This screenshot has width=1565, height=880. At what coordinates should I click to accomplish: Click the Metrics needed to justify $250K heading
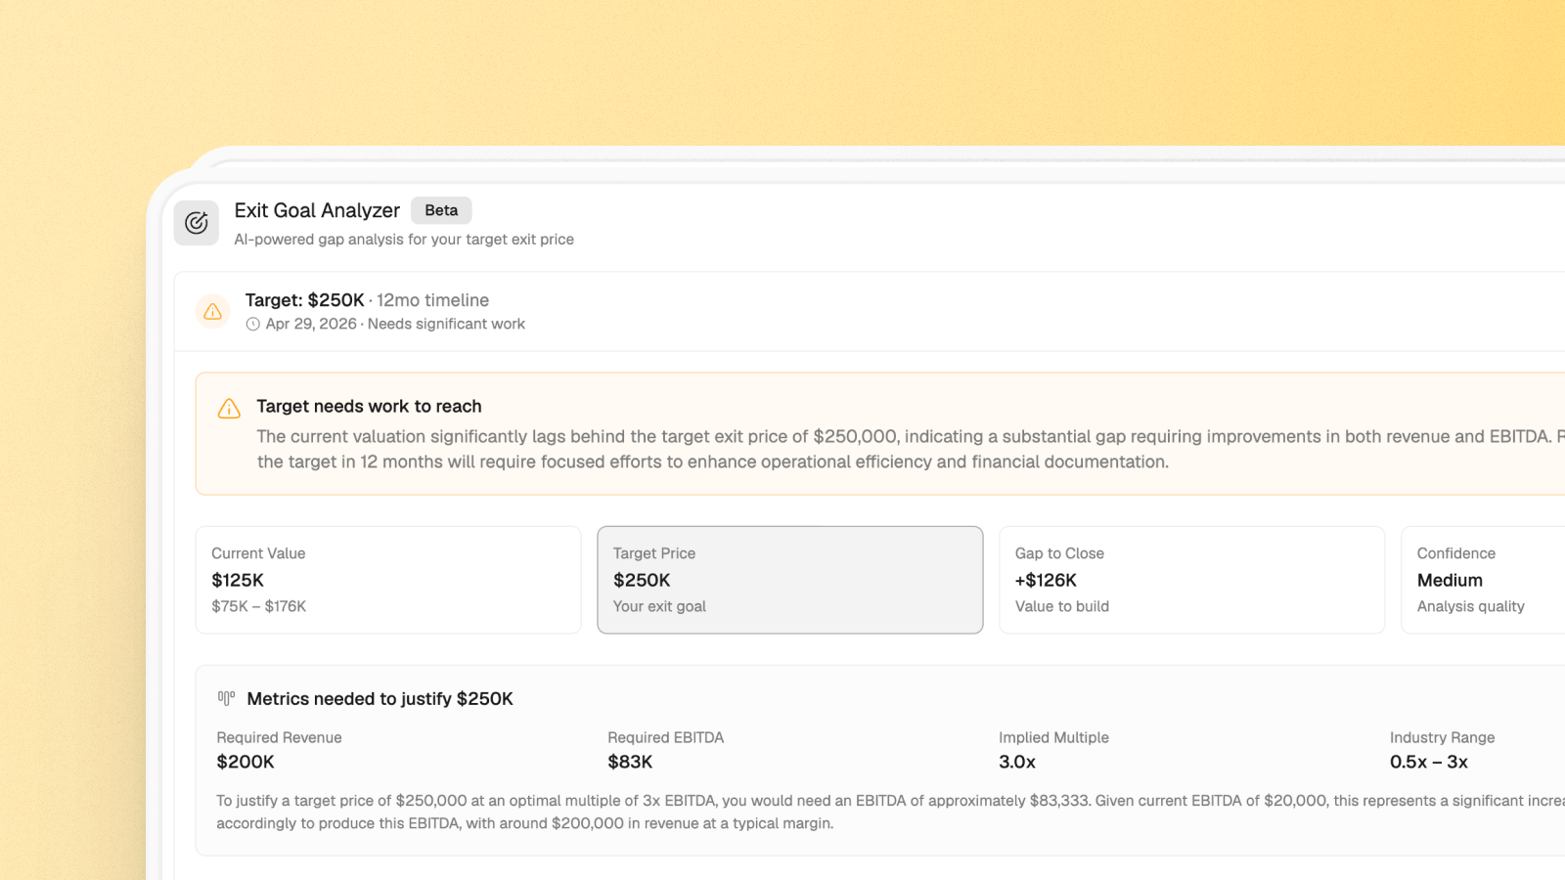click(x=380, y=699)
